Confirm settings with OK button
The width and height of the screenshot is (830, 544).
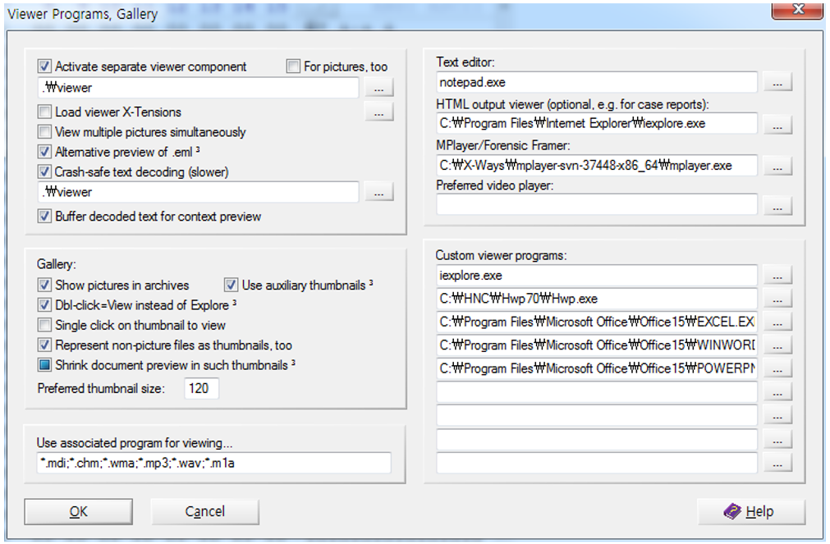coord(78,512)
